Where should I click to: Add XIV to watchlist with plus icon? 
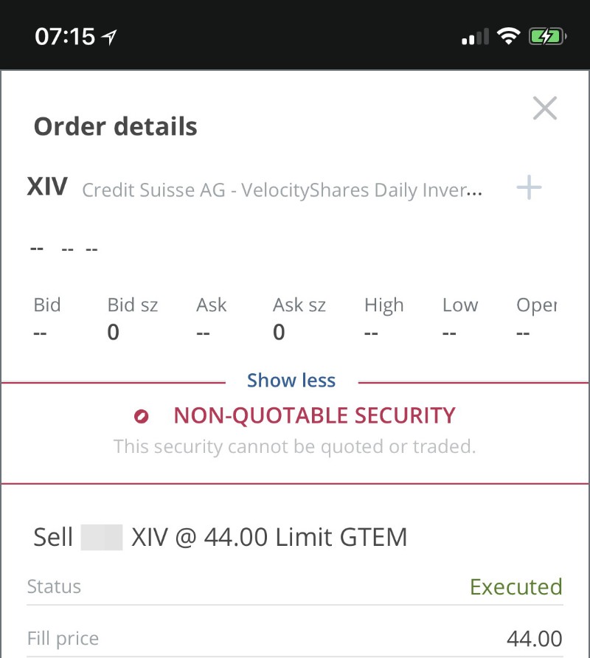click(x=529, y=187)
